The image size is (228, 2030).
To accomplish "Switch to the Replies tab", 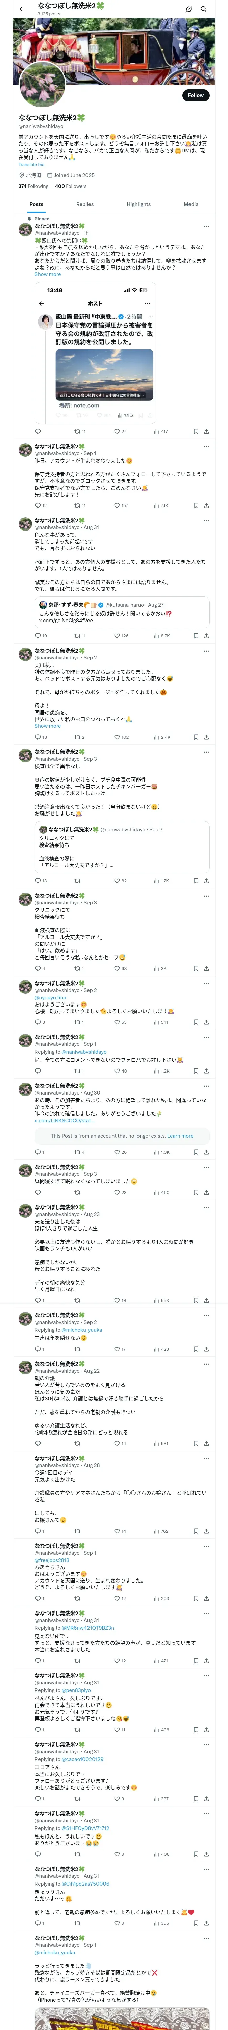I will 85,204.
